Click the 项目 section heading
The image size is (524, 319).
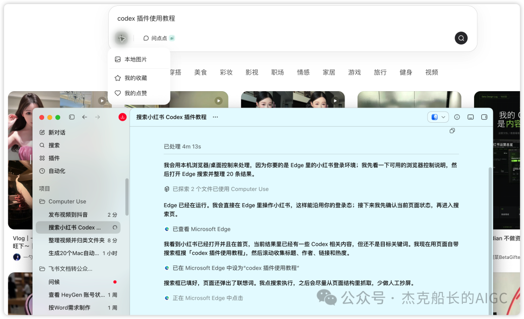click(45, 189)
